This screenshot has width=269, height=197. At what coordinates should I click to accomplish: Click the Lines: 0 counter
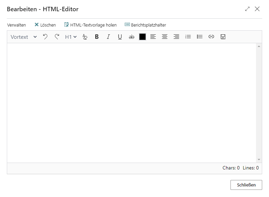click(x=251, y=168)
